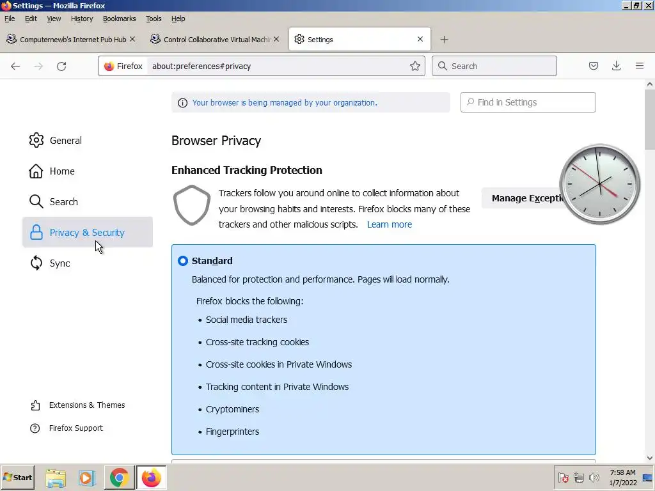Click the 'Cross-site tracking cookies' list item
The width and height of the screenshot is (655, 491).
click(x=257, y=343)
